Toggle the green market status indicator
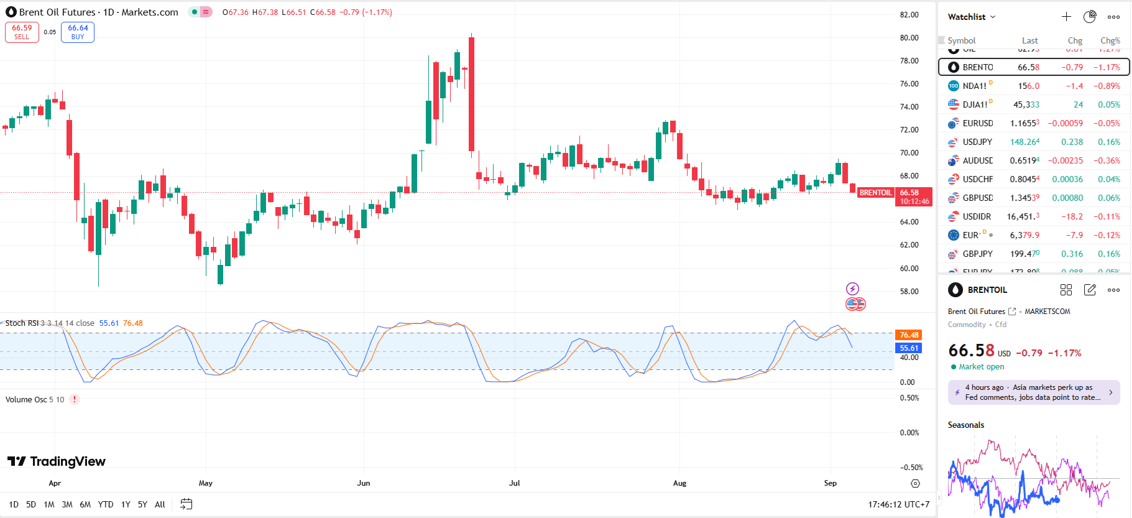This screenshot has height=518, width=1132. point(195,12)
